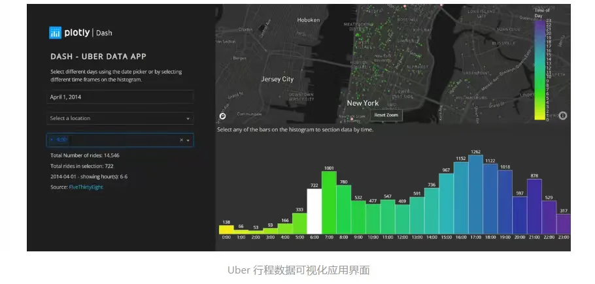Select the 14:00 bar with 736 rides

[432, 211]
